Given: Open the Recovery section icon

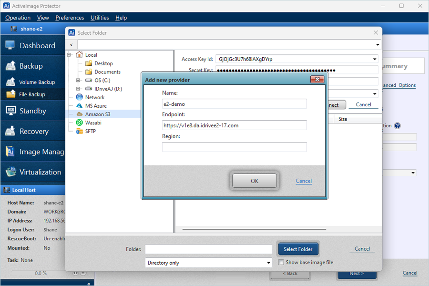Looking at the screenshot, I should click(x=10, y=131).
